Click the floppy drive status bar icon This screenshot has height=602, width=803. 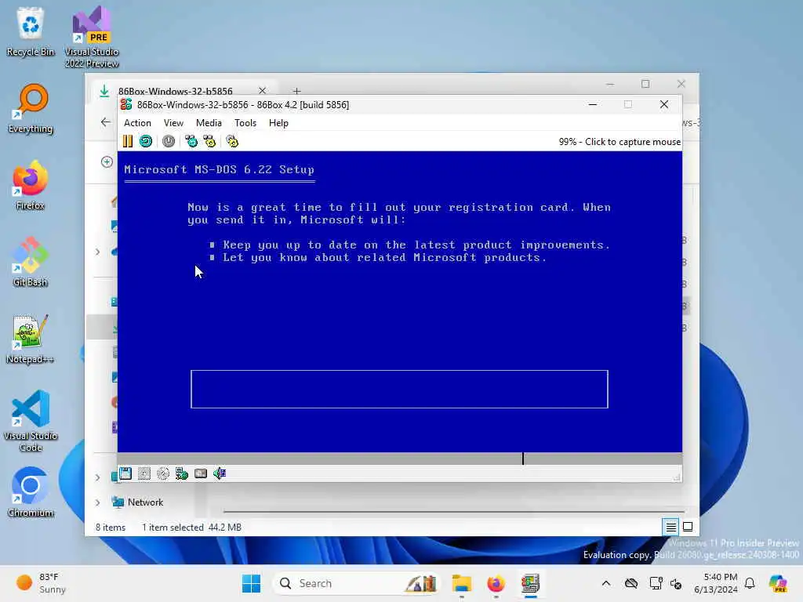coord(125,473)
